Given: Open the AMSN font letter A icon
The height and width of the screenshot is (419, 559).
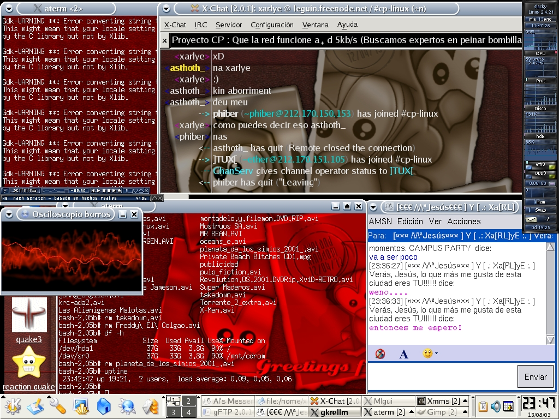Looking at the screenshot, I should click(403, 354).
